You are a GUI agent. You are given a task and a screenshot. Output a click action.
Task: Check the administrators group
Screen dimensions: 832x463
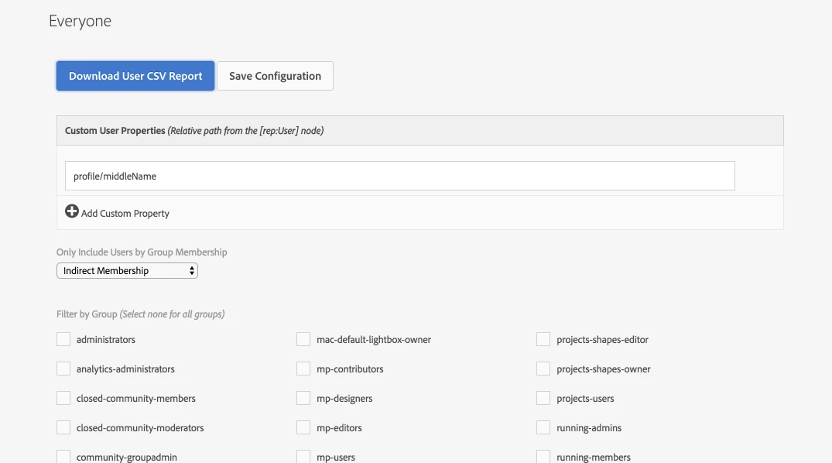tap(63, 339)
